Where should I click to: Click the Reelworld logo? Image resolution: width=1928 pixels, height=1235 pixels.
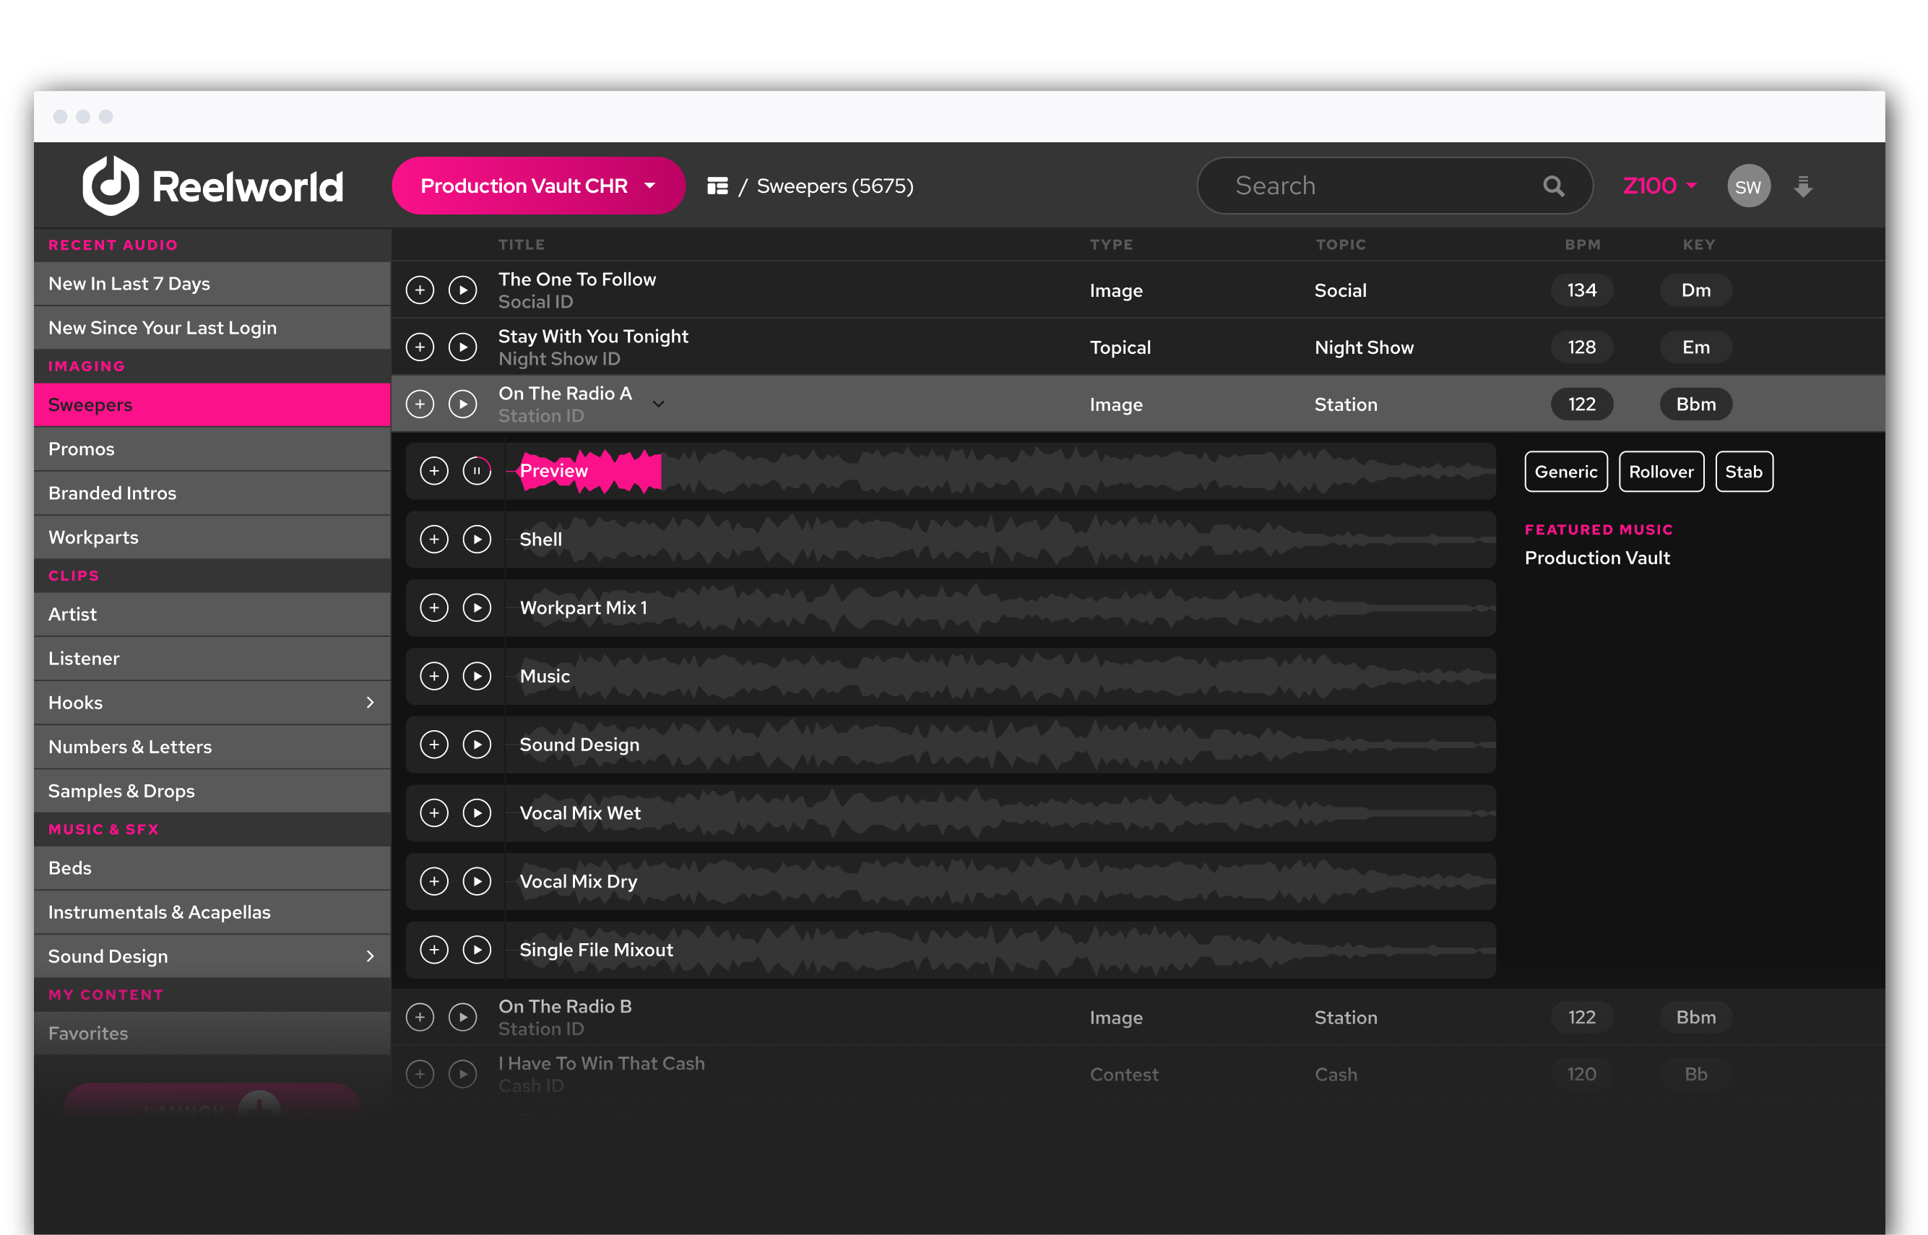(213, 186)
